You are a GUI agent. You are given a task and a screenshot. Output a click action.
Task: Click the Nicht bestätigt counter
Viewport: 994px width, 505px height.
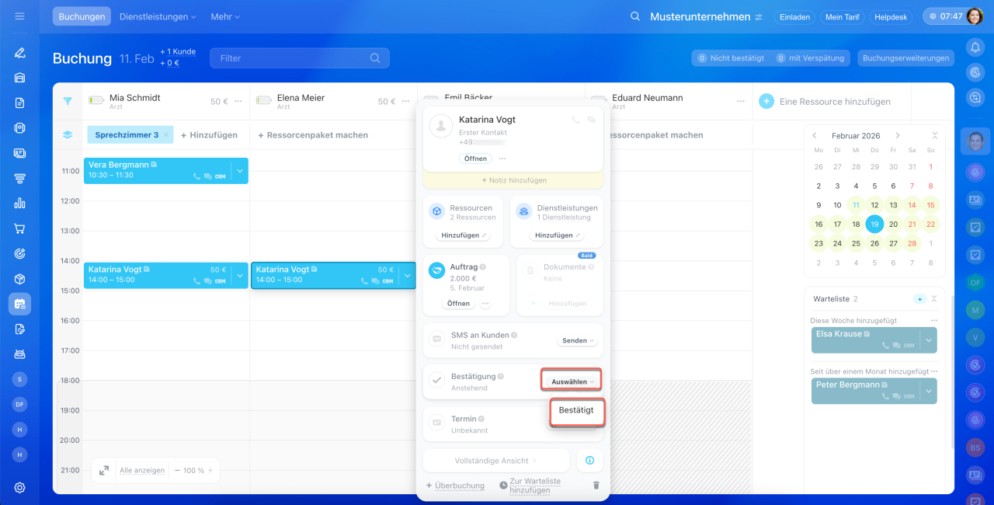point(731,58)
